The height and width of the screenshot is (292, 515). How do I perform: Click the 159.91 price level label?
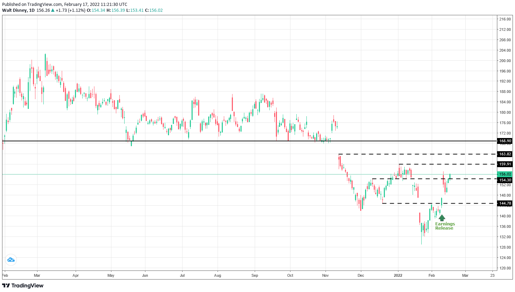505,164
